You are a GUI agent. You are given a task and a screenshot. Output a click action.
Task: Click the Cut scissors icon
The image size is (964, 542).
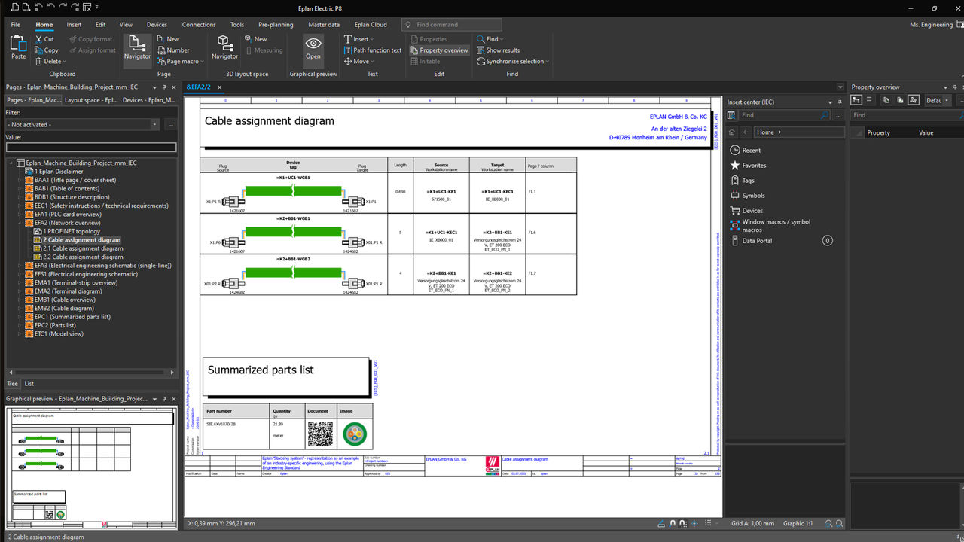pyautogui.click(x=38, y=39)
